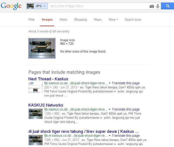The height and width of the screenshot is (147, 174).
Task: Translate this page for KASKUS Networks result
Action: click(x=126, y=109)
